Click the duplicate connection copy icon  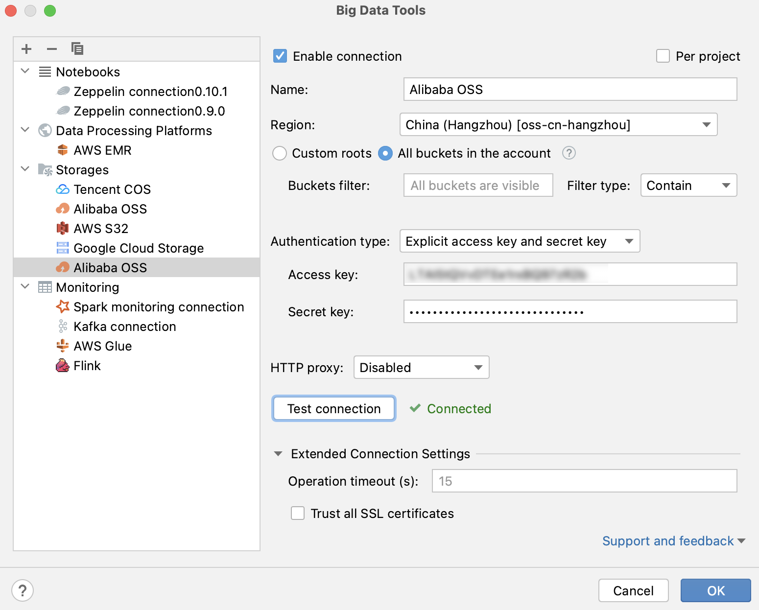point(77,49)
